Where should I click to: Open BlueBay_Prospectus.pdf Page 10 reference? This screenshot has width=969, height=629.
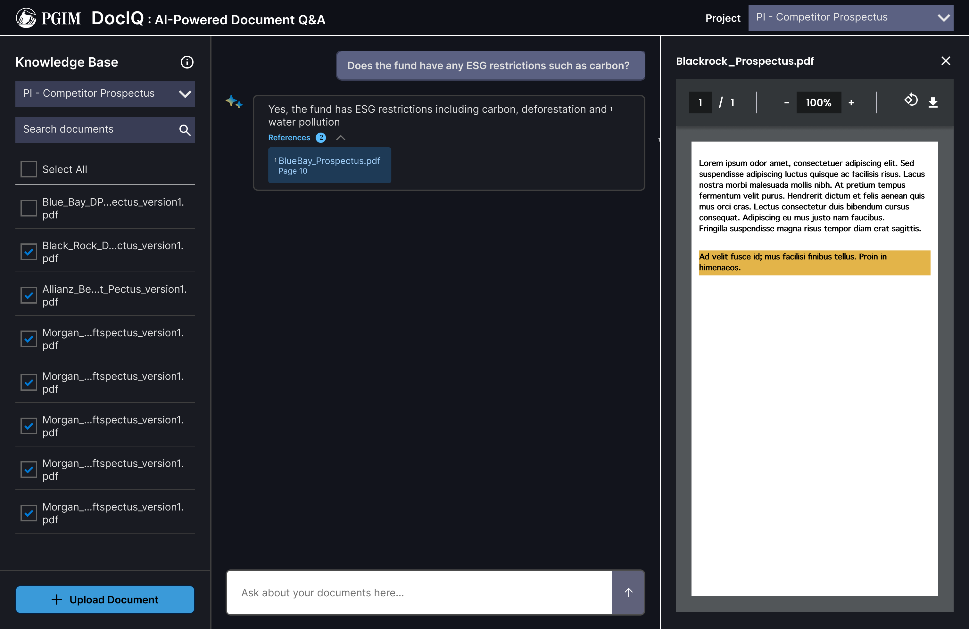(329, 165)
